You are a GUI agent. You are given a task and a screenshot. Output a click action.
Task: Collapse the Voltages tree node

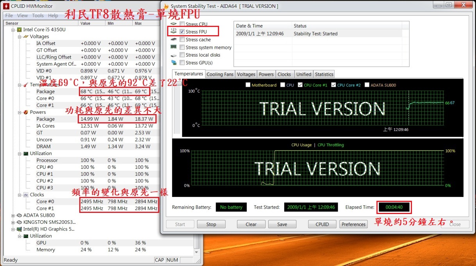[20, 37]
